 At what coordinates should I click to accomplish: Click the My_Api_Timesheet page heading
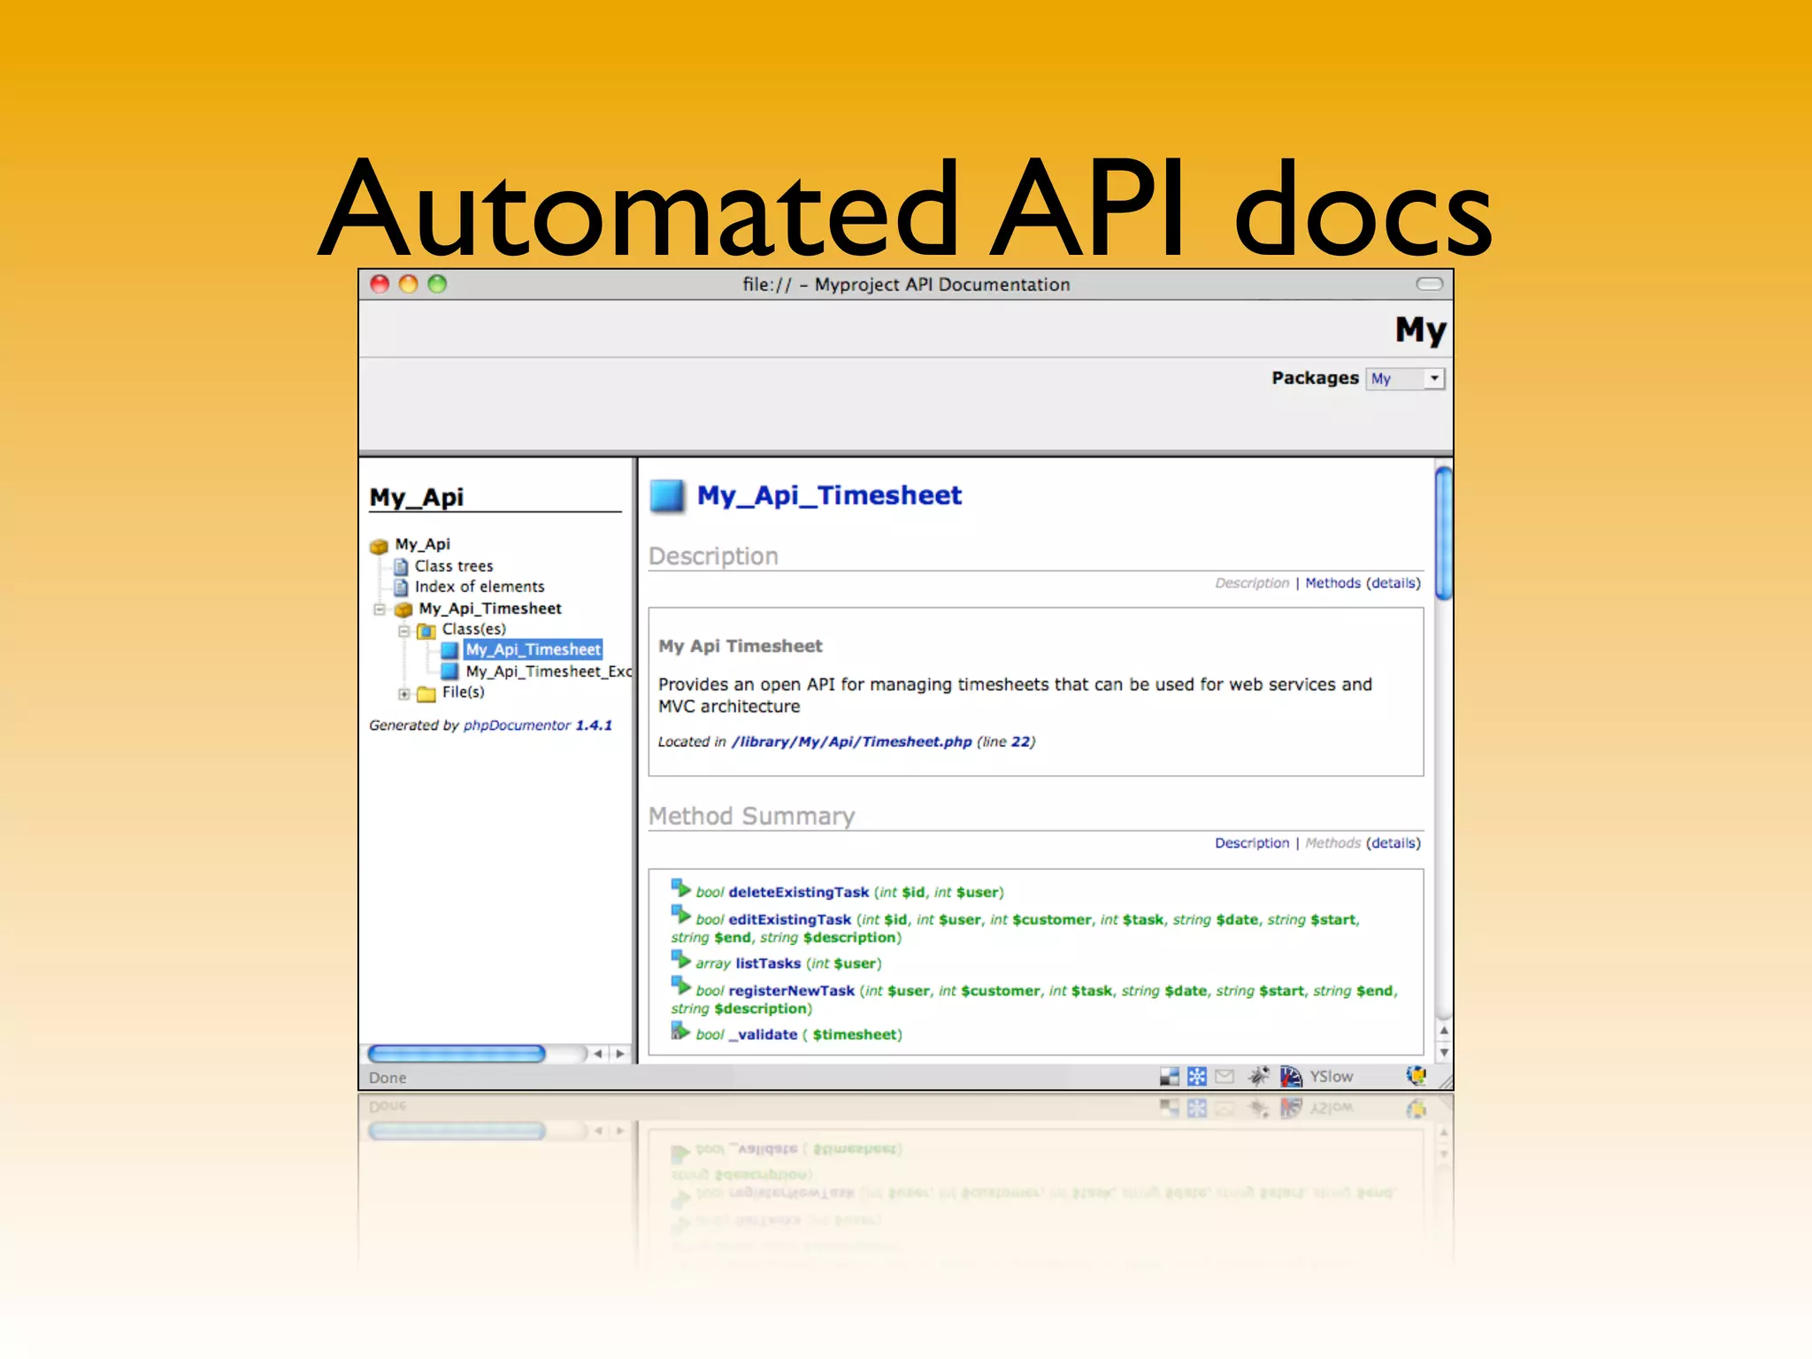coord(829,495)
